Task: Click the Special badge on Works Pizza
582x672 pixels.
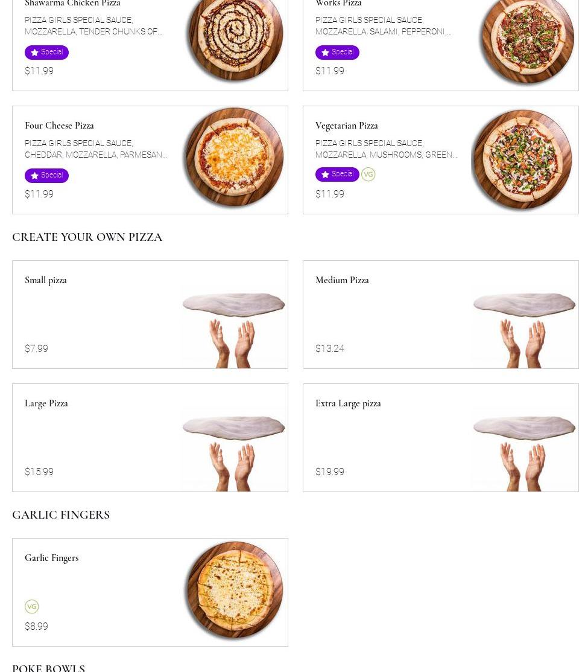Action: 337,53
